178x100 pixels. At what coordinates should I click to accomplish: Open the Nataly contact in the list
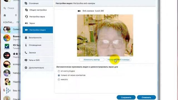pos(10,73)
